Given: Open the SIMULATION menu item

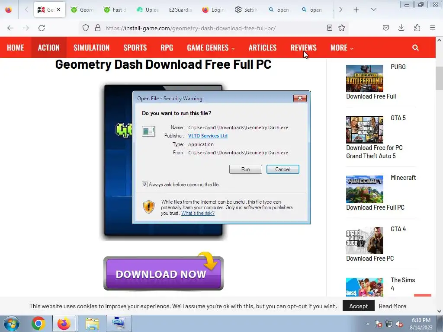Looking at the screenshot, I should coord(92,48).
